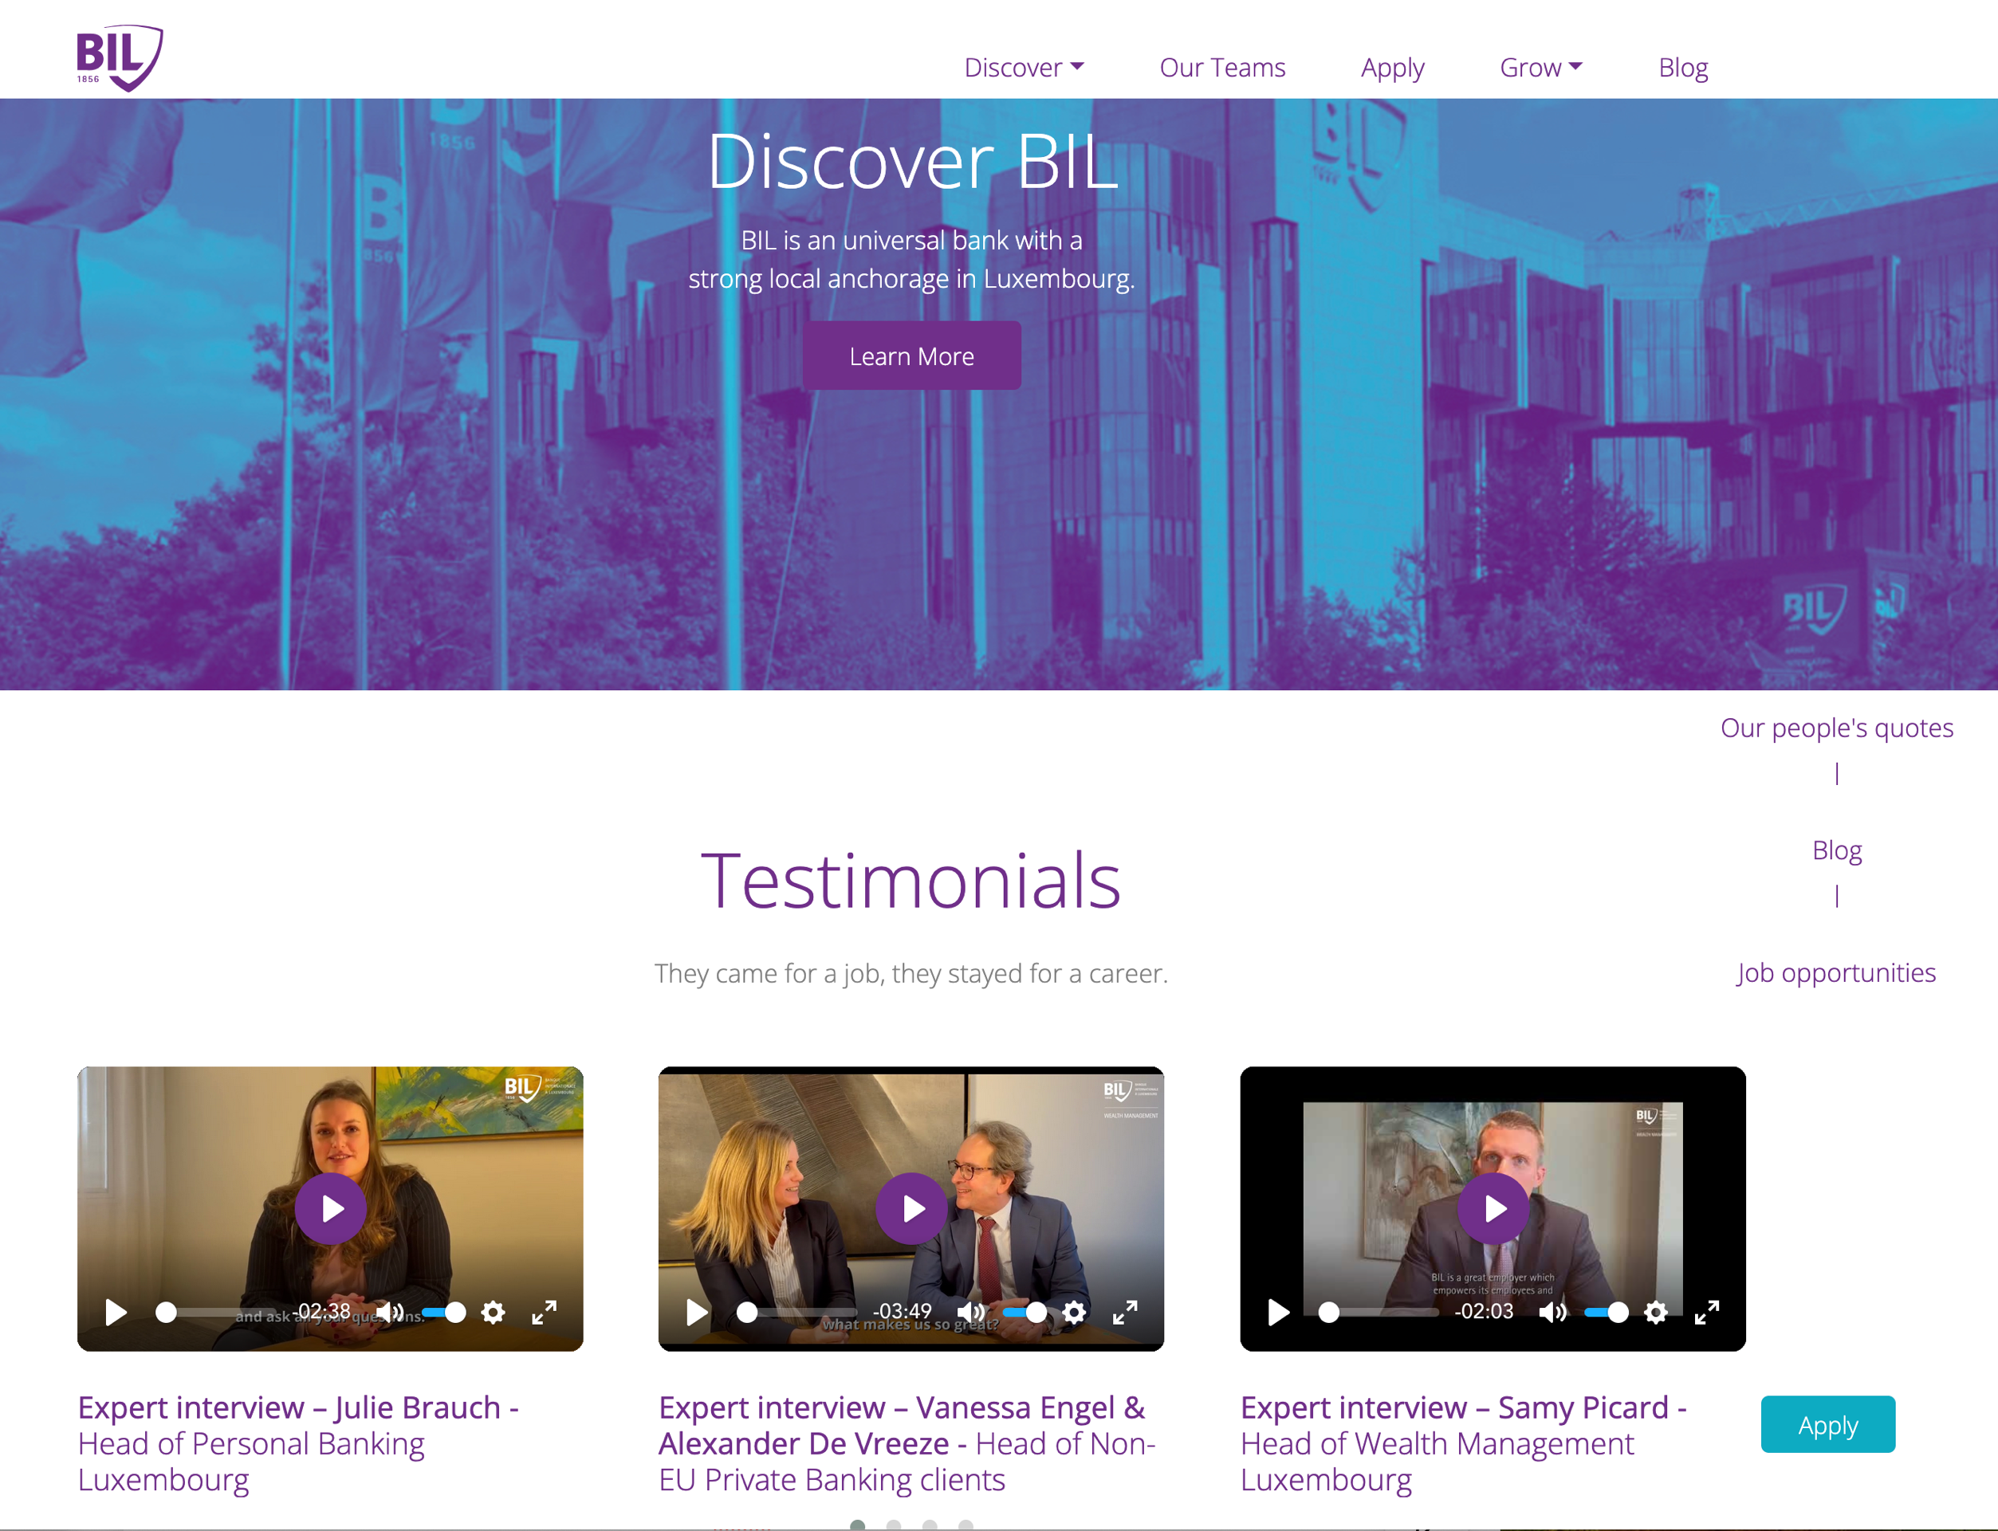Image resolution: width=1998 pixels, height=1531 pixels.
Task: Mute the Vanessa Engel video
Action: pos(971,1313)
